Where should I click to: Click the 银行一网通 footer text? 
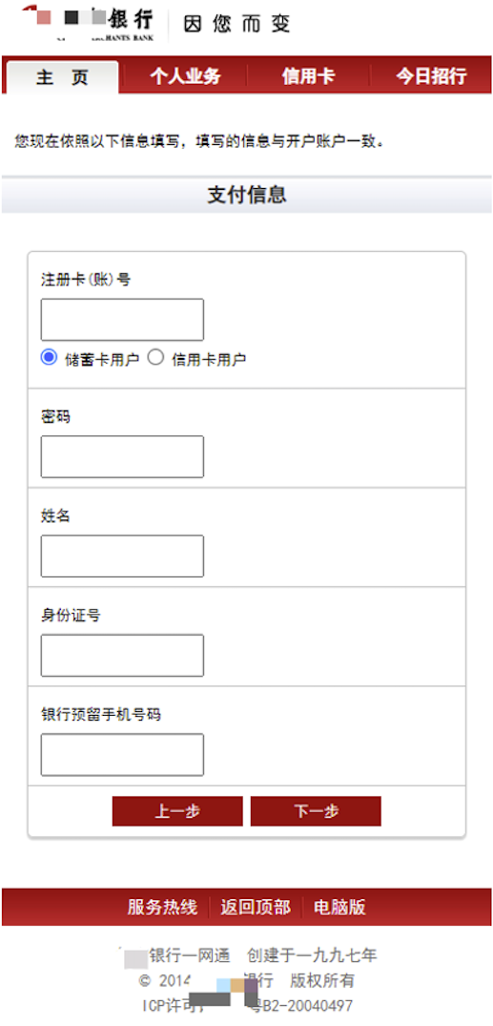(x=190, y=955)
